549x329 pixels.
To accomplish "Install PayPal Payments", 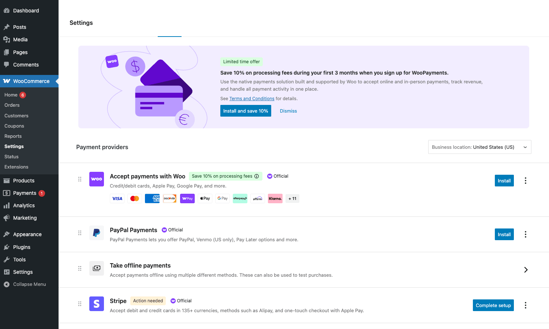I will tap(504, 234).
